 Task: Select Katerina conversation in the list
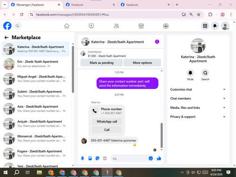pos(36,49)
